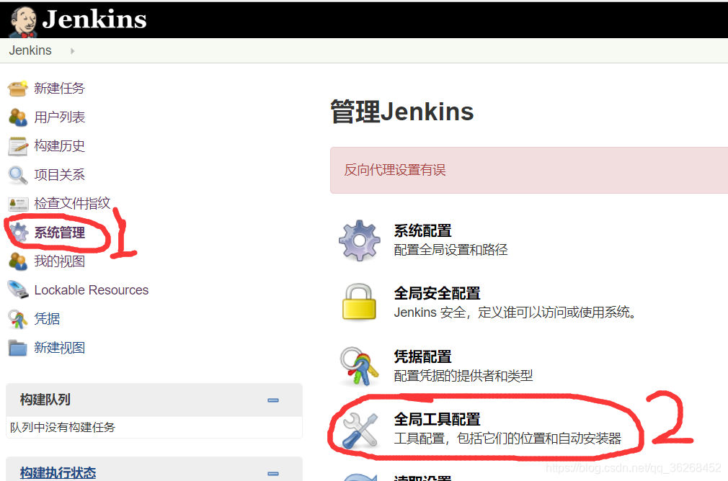Open the 我的视图 link
The image size is (728, 481).
(x=59, y=261)
